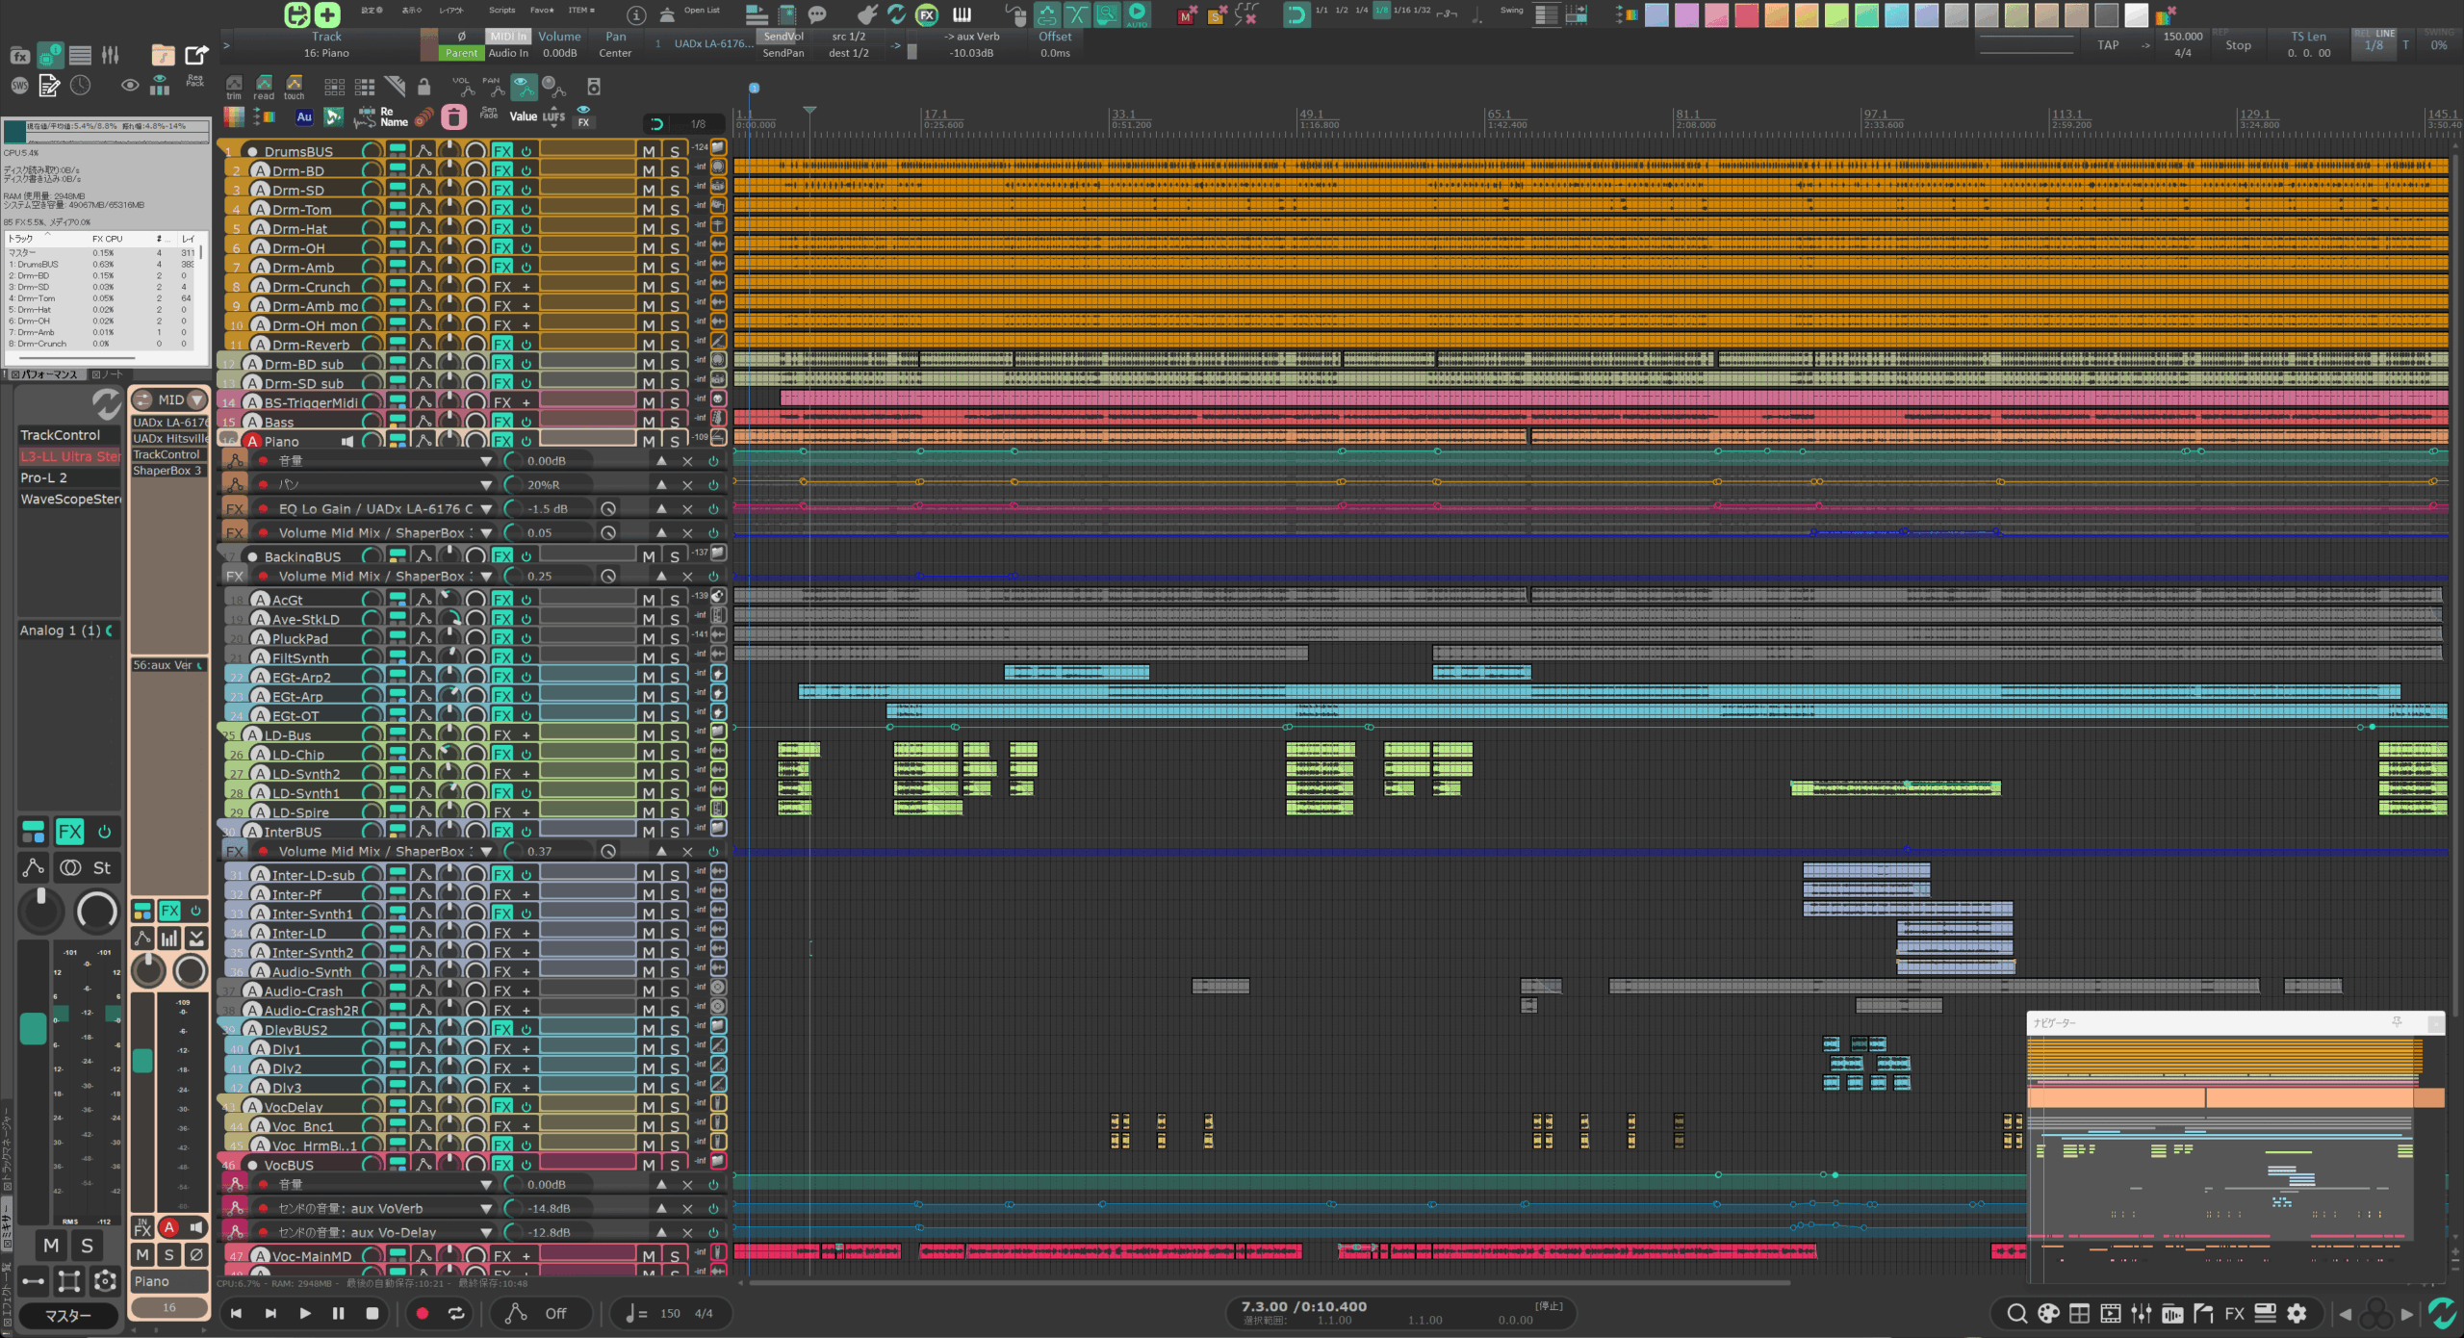Screen dimensions: 2464x1338
Task: Pick the red color swatch in palette
Action: [x=1746, y=14]
